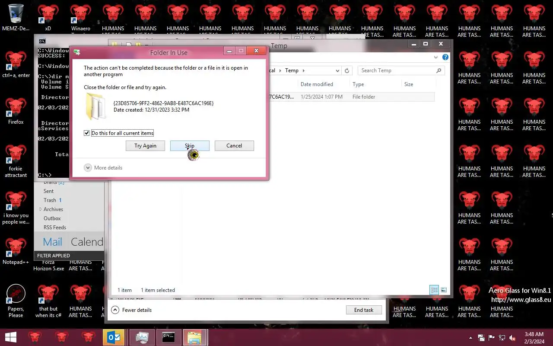Refresh the Temp folder view
553x346 pixels.
[x=347, y=70]
